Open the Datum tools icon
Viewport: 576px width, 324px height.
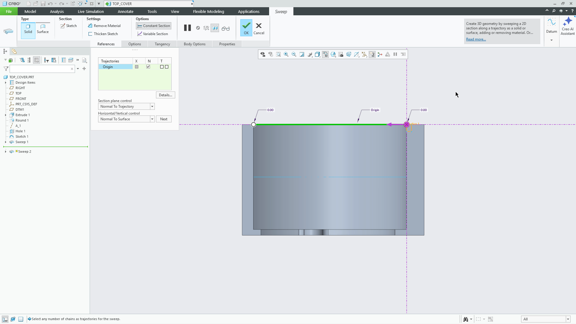(x=551, y=26)
